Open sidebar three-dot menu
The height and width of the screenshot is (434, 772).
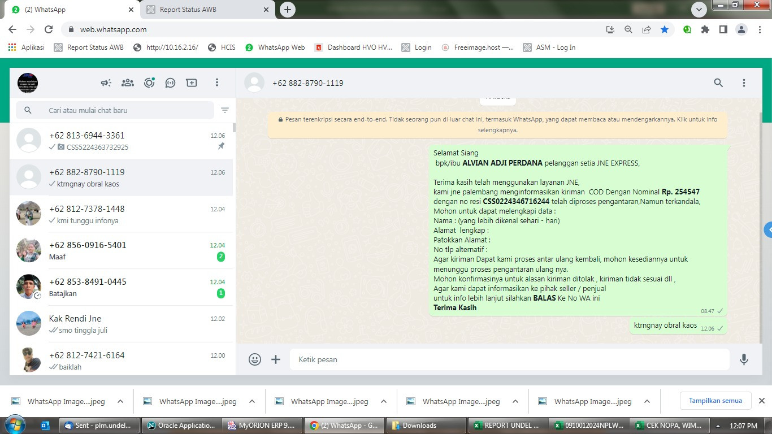point(216,83)
